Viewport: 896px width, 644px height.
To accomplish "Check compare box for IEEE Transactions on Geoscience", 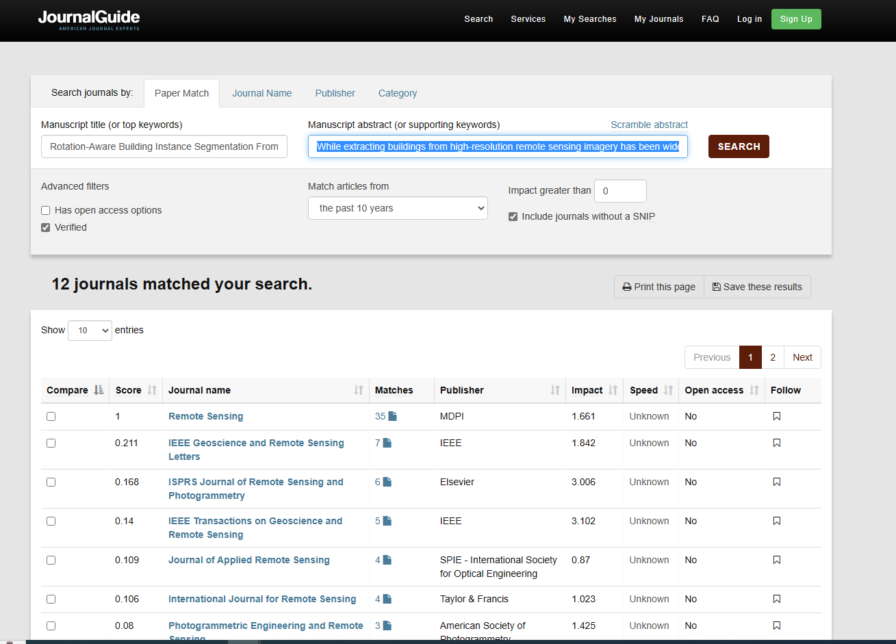I will (x=51, y=521).
